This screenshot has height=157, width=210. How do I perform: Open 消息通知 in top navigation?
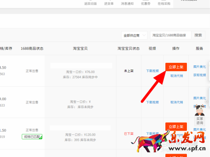tap(127, 4)
